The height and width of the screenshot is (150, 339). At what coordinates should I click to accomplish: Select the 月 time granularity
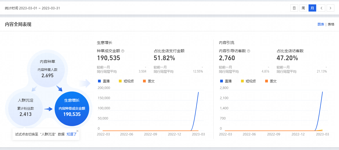(x=312, y=8)
